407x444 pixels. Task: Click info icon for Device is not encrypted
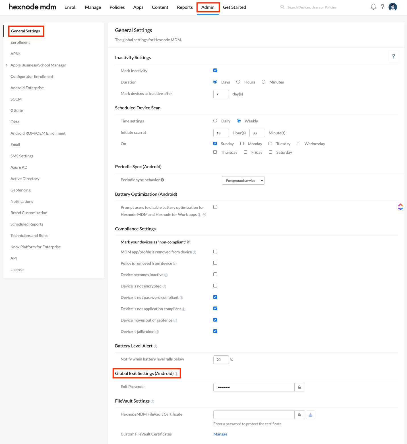click(x=164, y=286)
